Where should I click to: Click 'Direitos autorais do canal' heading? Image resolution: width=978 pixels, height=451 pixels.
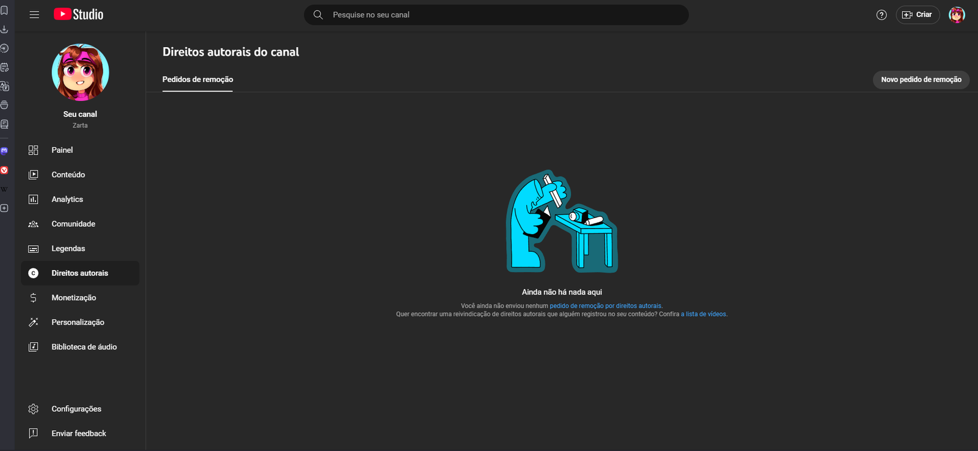pos(231,52)
